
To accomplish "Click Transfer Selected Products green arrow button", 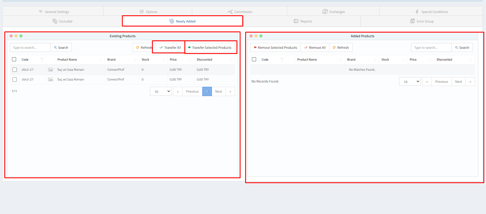I will click(210, 48).
